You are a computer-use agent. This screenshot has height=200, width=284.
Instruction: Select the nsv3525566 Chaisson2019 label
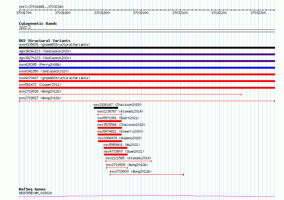(121, 125)
